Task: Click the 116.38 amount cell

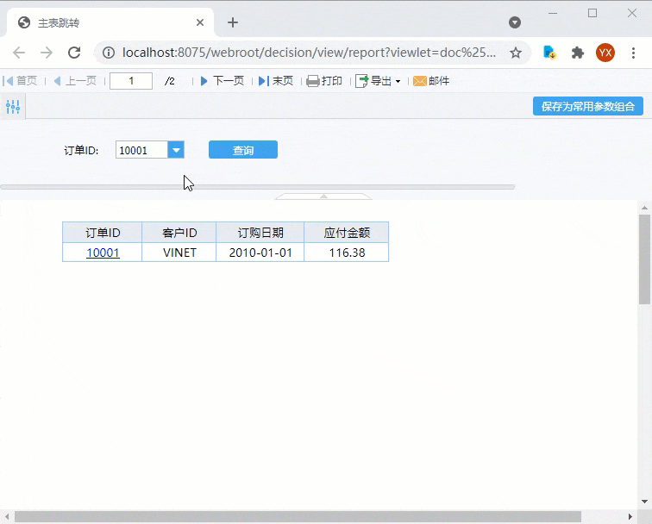Action: 347,253
